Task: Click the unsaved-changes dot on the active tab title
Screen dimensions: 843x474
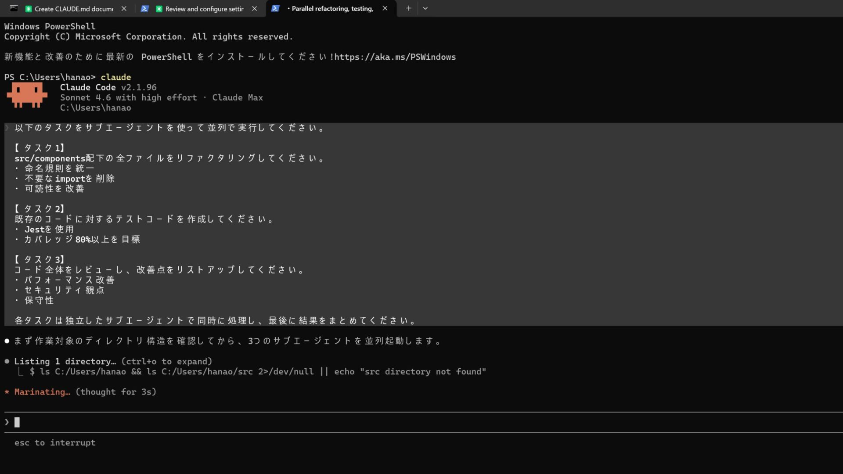Action: click(288, 8)
